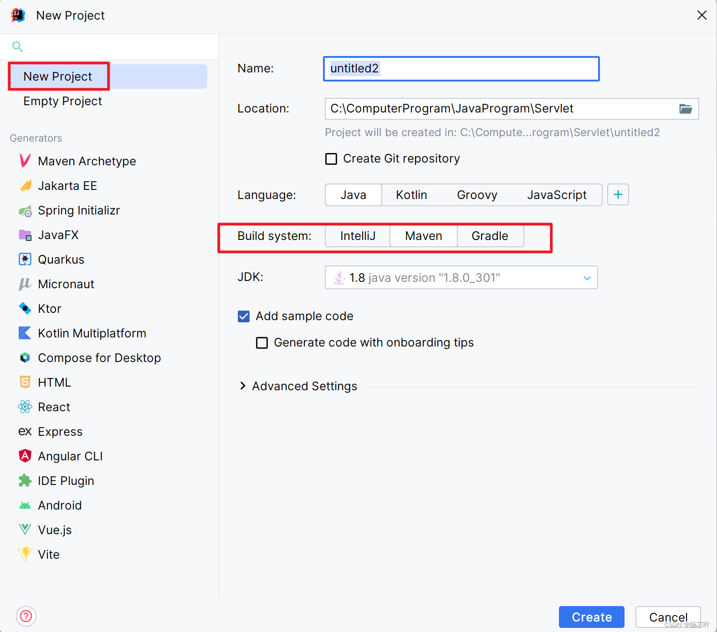Click the Create button
717x632 pixels.
pyautogui.click(x=592, y=617)
